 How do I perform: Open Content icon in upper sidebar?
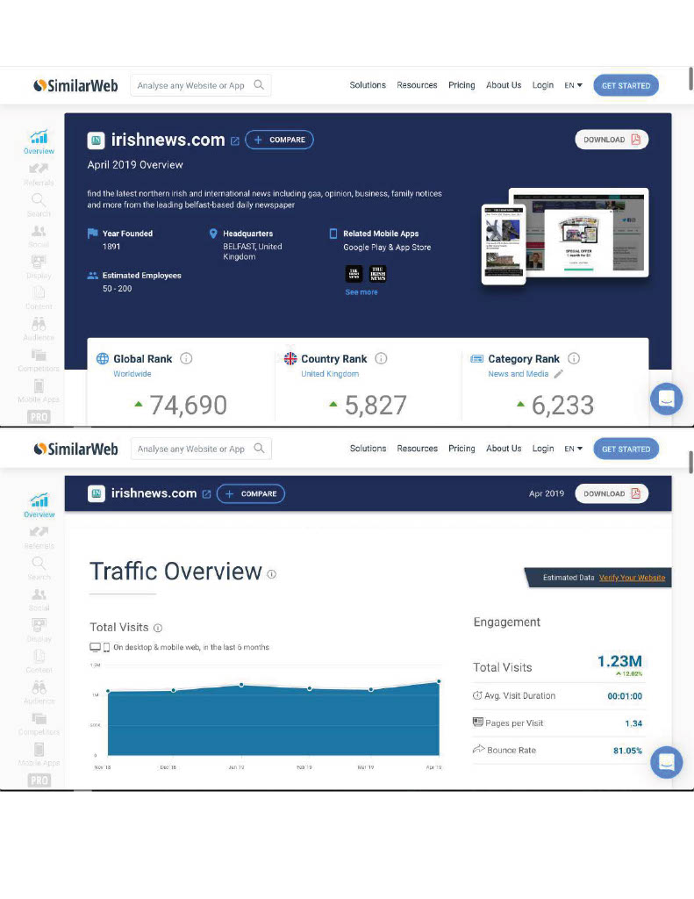pos(39,293)
